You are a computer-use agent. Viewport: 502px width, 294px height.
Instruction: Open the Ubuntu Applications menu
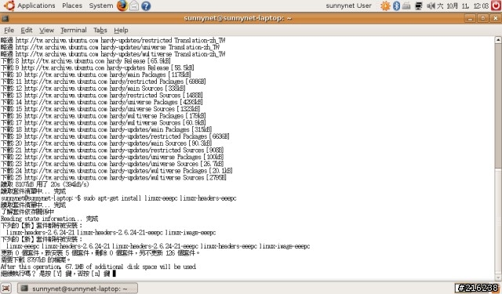30,5
